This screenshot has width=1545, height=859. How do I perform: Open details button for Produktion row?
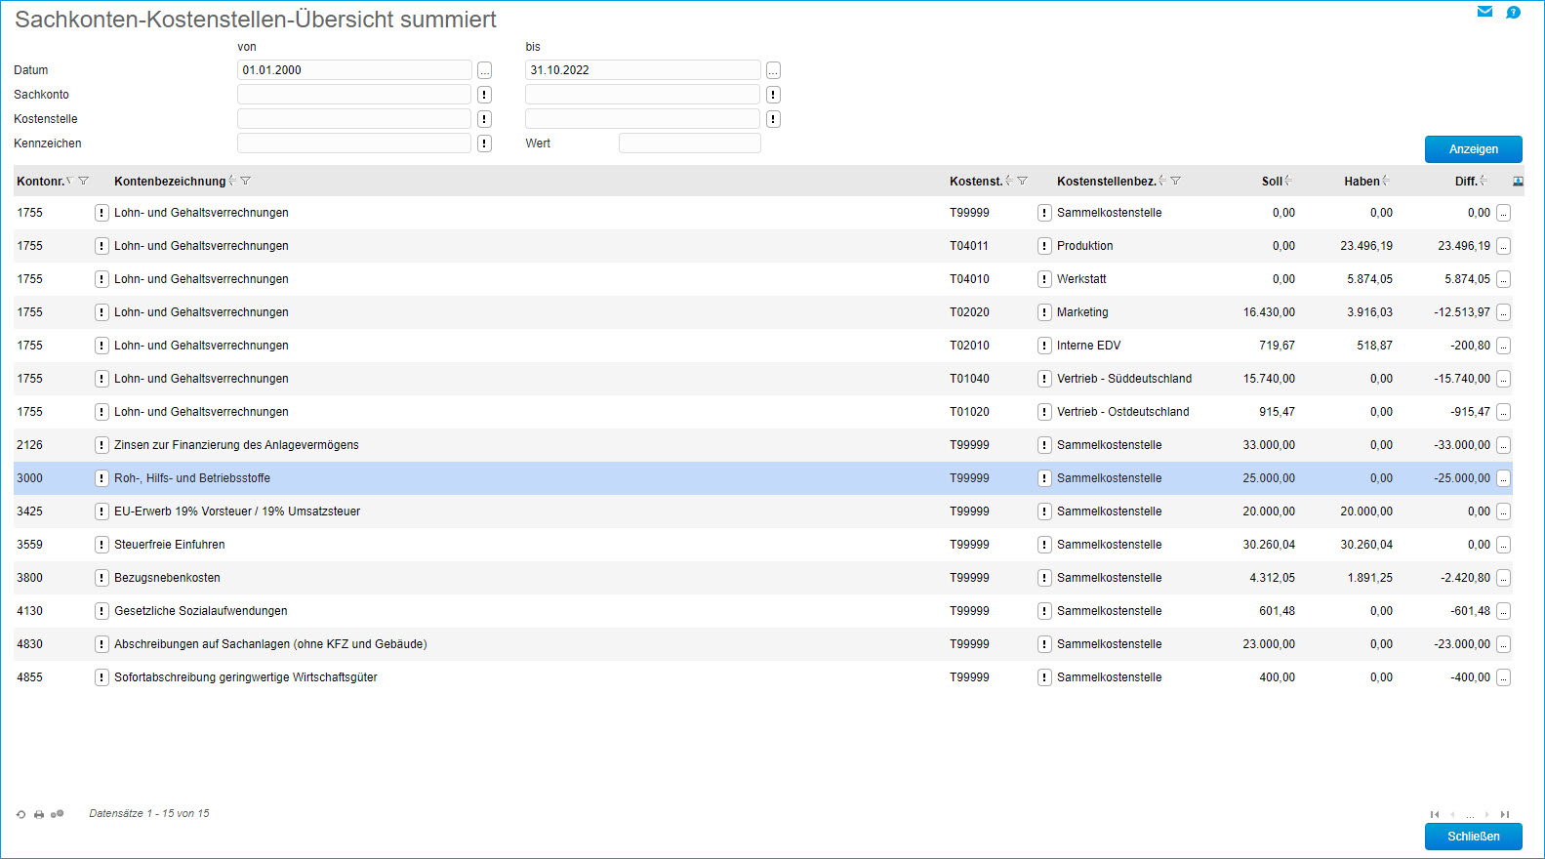pyautogui.click(x=1503, y=246)
